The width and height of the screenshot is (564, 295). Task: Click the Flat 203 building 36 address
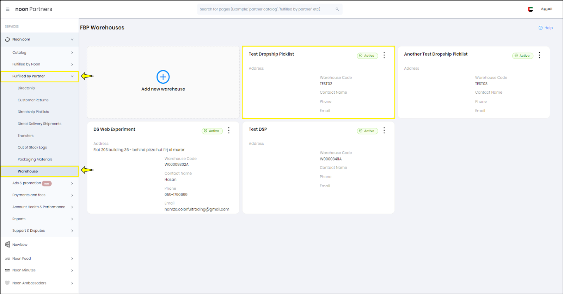tap(139, 150)
